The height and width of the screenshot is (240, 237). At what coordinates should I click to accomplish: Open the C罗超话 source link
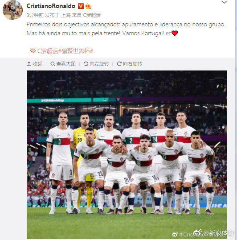[x=92, y=15]
